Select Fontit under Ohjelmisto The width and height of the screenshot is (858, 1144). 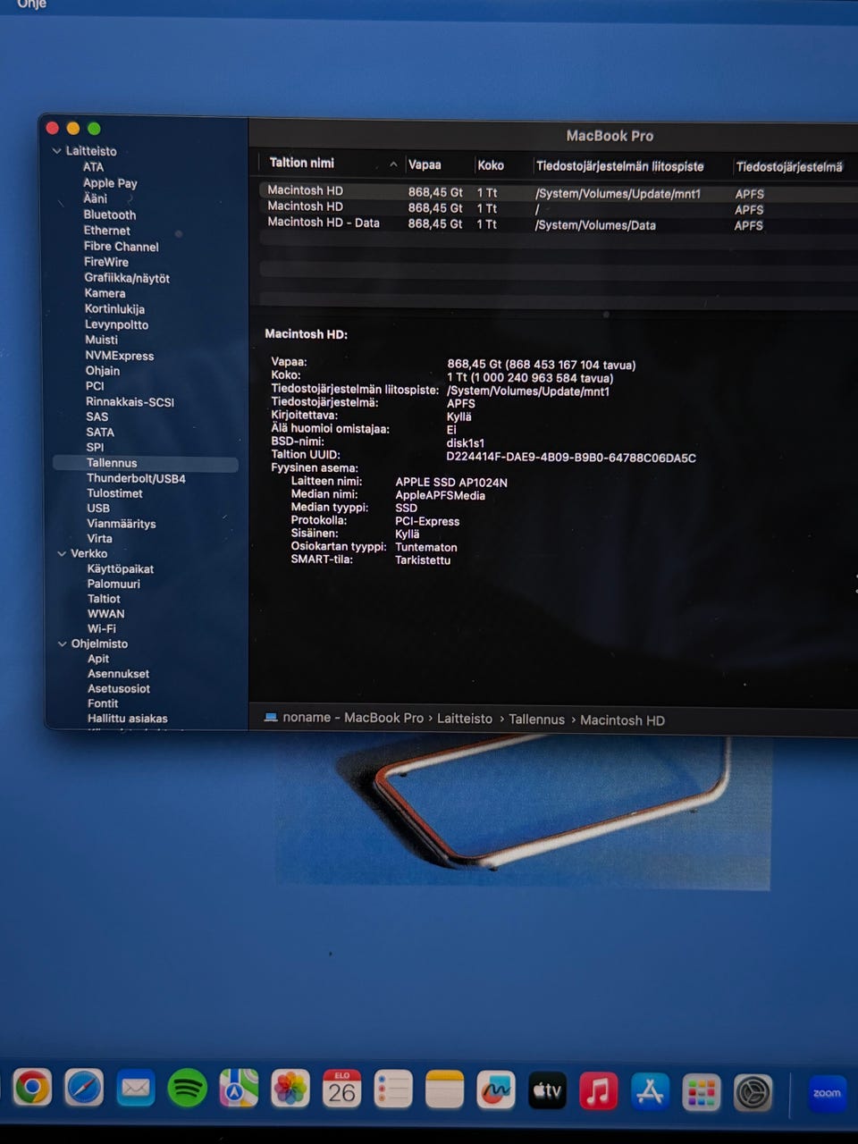(103, 703)
